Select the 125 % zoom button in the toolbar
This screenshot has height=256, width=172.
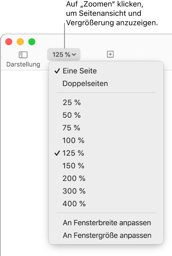point(64,54)
